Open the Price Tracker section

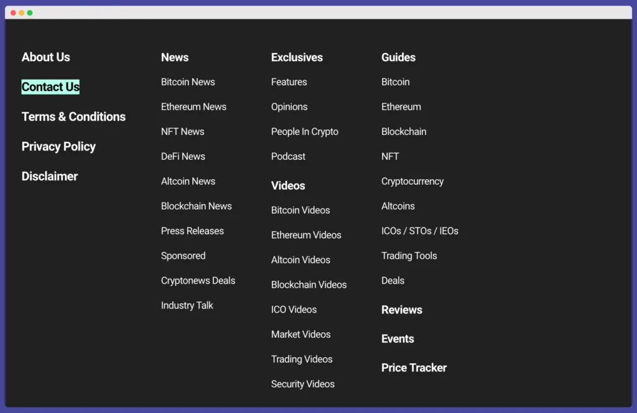click(414, 368)
